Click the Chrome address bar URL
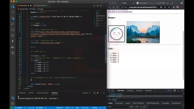Screen dimensions: 194x109 [x=143, y=7]
